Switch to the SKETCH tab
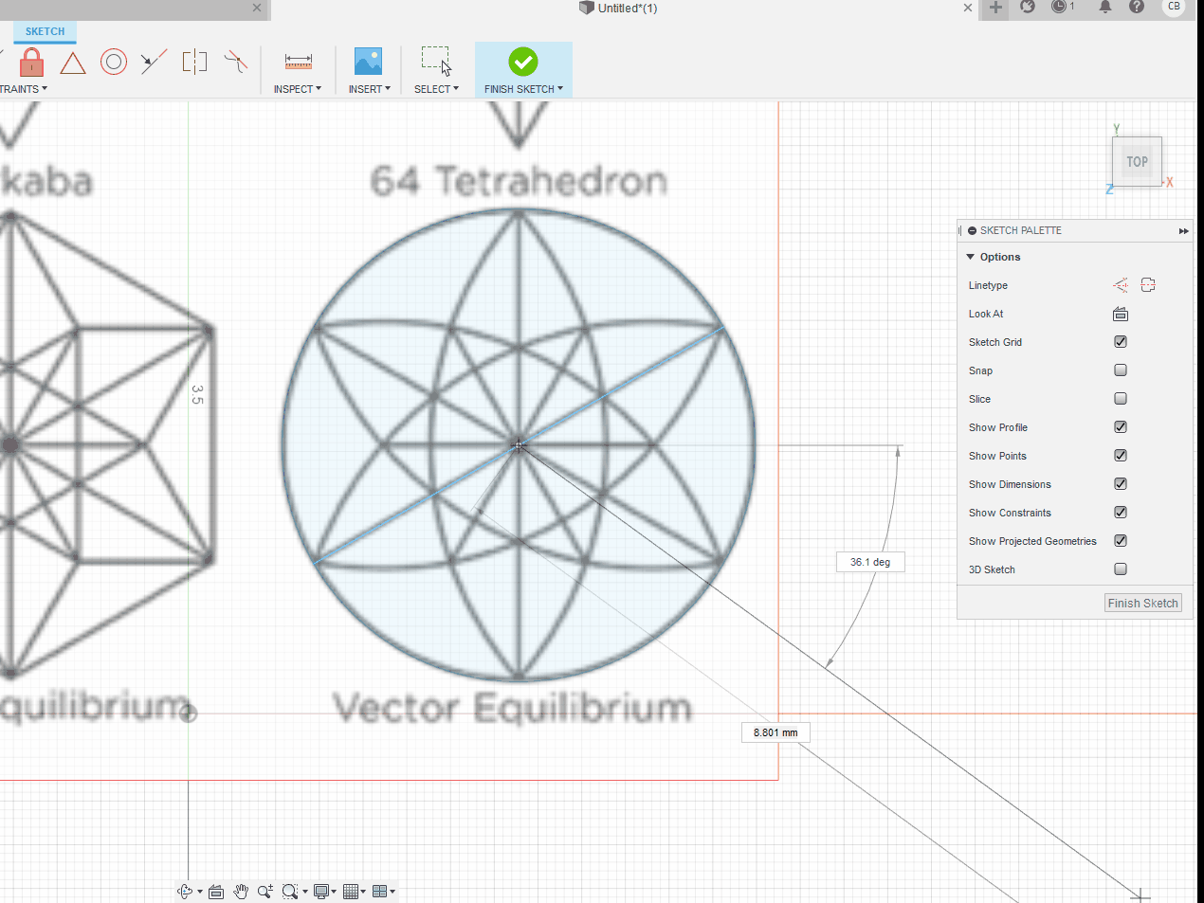Image resolution: width=1204 pixels, height=903 pixels. [44, 31]
